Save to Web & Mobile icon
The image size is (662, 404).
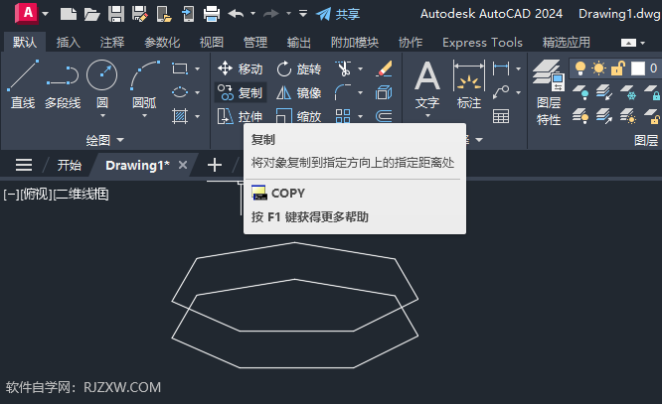click(188, 14)
